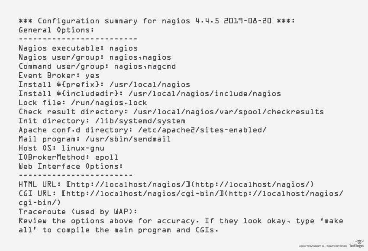This screenshot has width=368, height=251.
Task: Click the bracketed HTML URL localhost/nagios link
Action: coord(129,185)
